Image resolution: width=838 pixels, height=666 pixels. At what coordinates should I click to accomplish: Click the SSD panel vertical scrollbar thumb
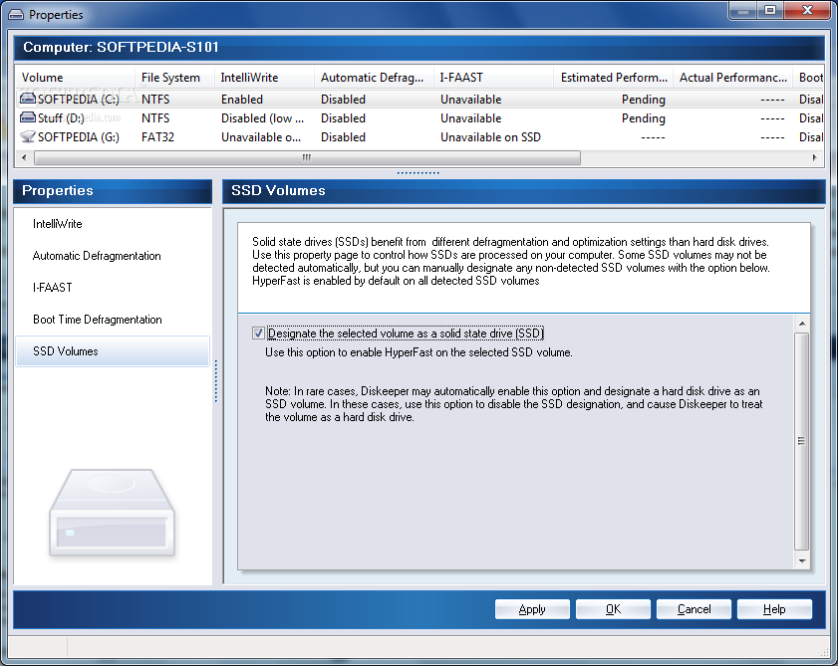tap(802, 441)
